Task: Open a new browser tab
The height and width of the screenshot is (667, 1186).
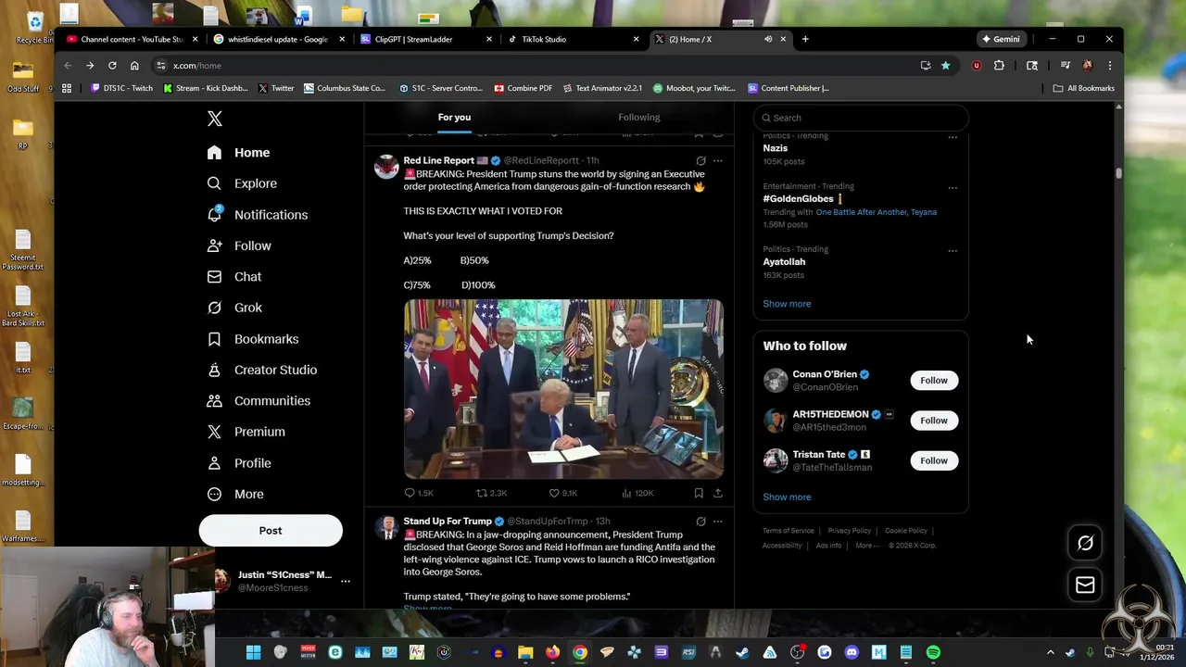Action: pos(805,39)
